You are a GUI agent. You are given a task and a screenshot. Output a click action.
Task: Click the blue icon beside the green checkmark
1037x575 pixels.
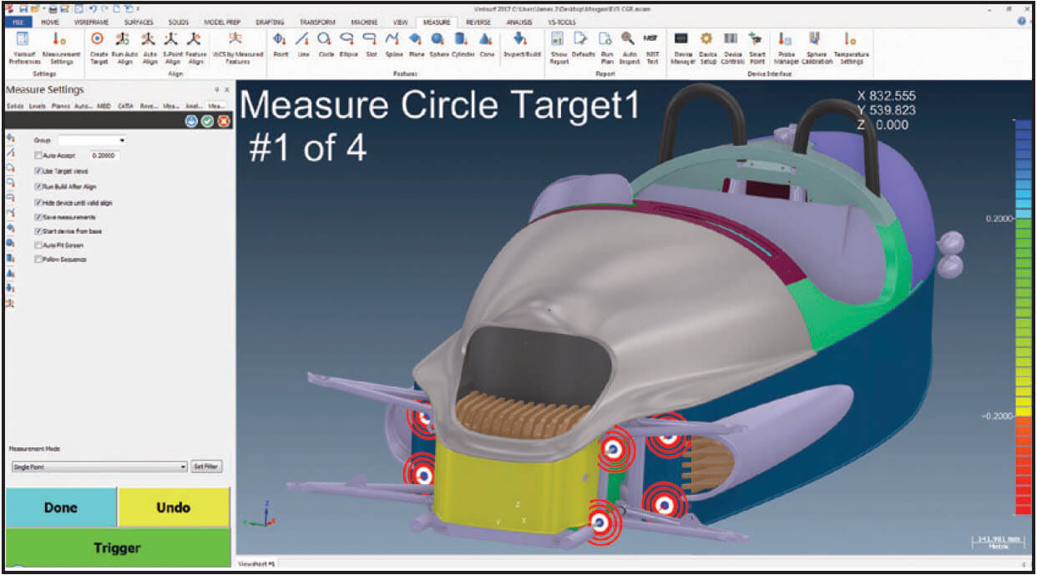[191, 121]
